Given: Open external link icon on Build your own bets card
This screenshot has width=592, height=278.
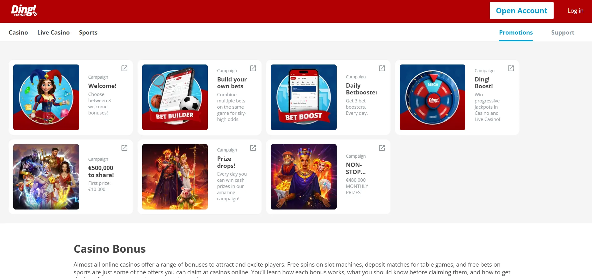Looking at the screenshot, I should 253,68.
